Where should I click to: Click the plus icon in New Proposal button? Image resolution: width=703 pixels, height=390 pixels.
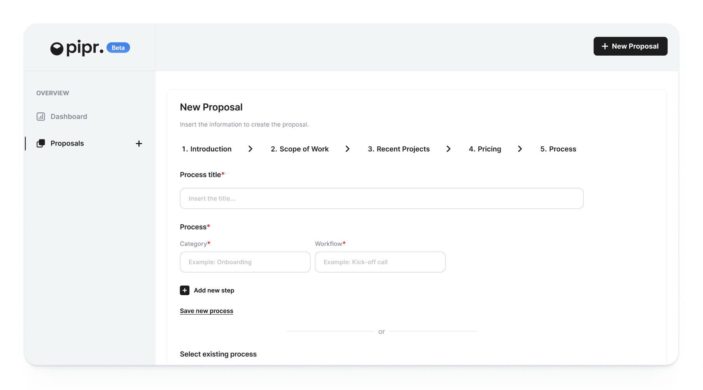tap(605, 46)
